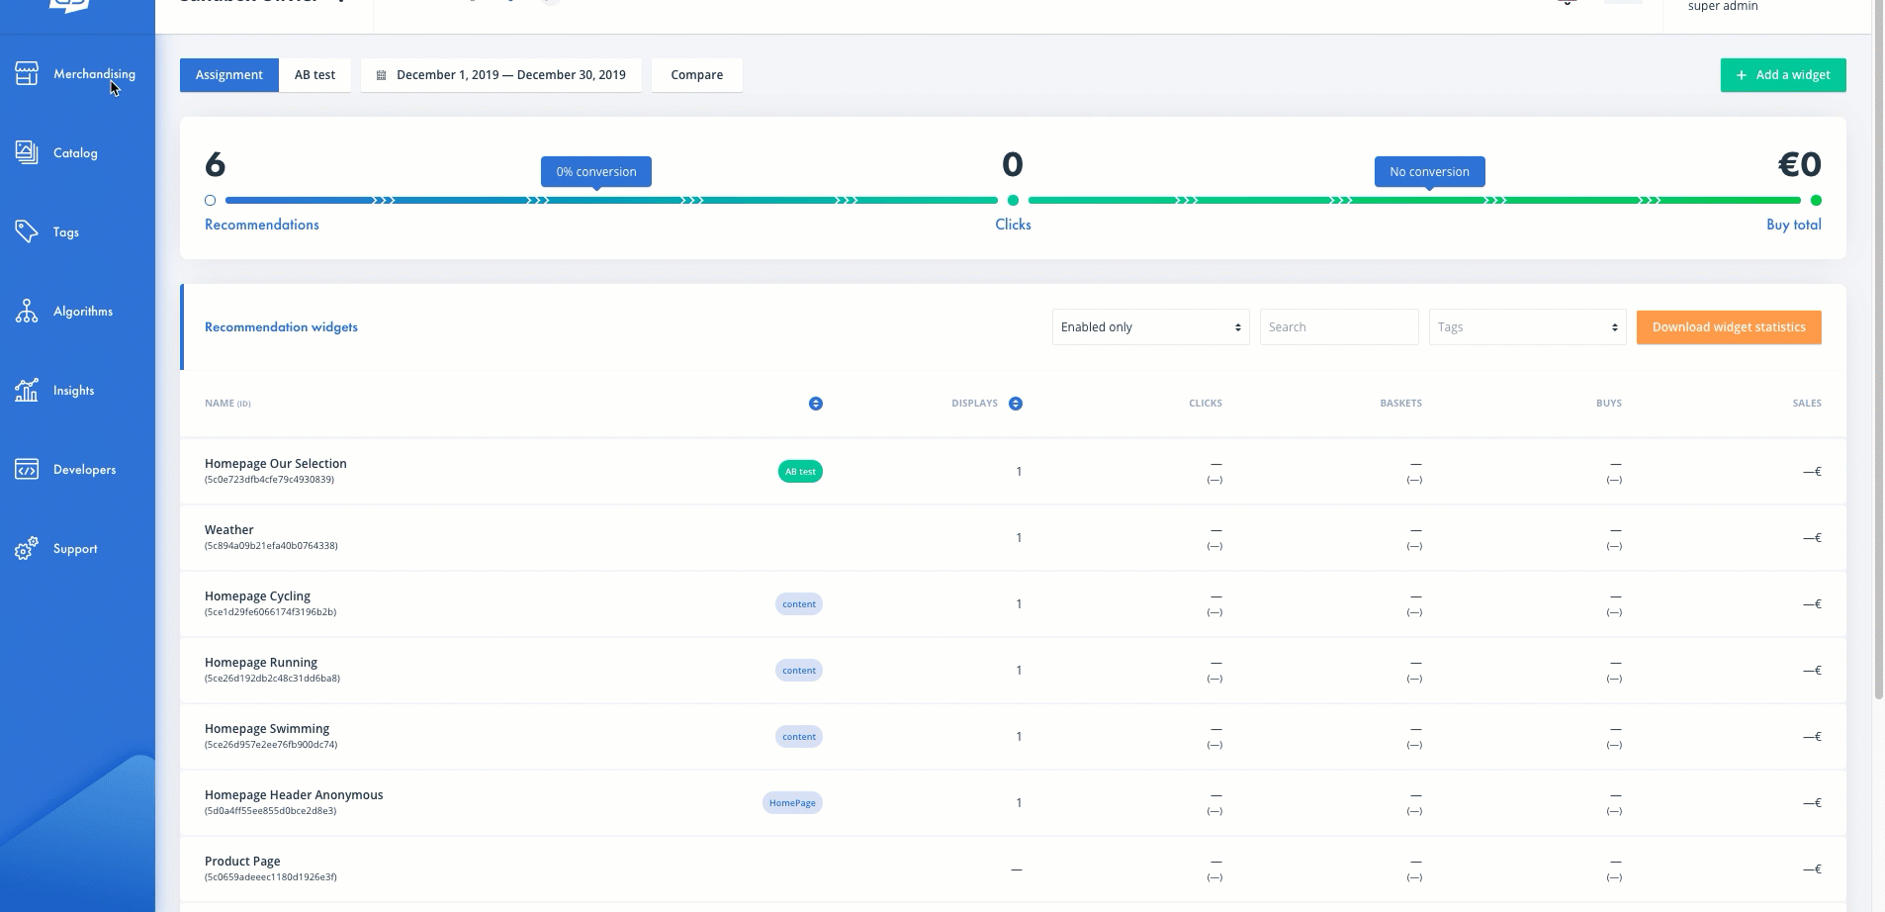Click the app logo at top of sidebar
The height and width of the screenshot is (912, 1885).
click(x=69, y=8)
